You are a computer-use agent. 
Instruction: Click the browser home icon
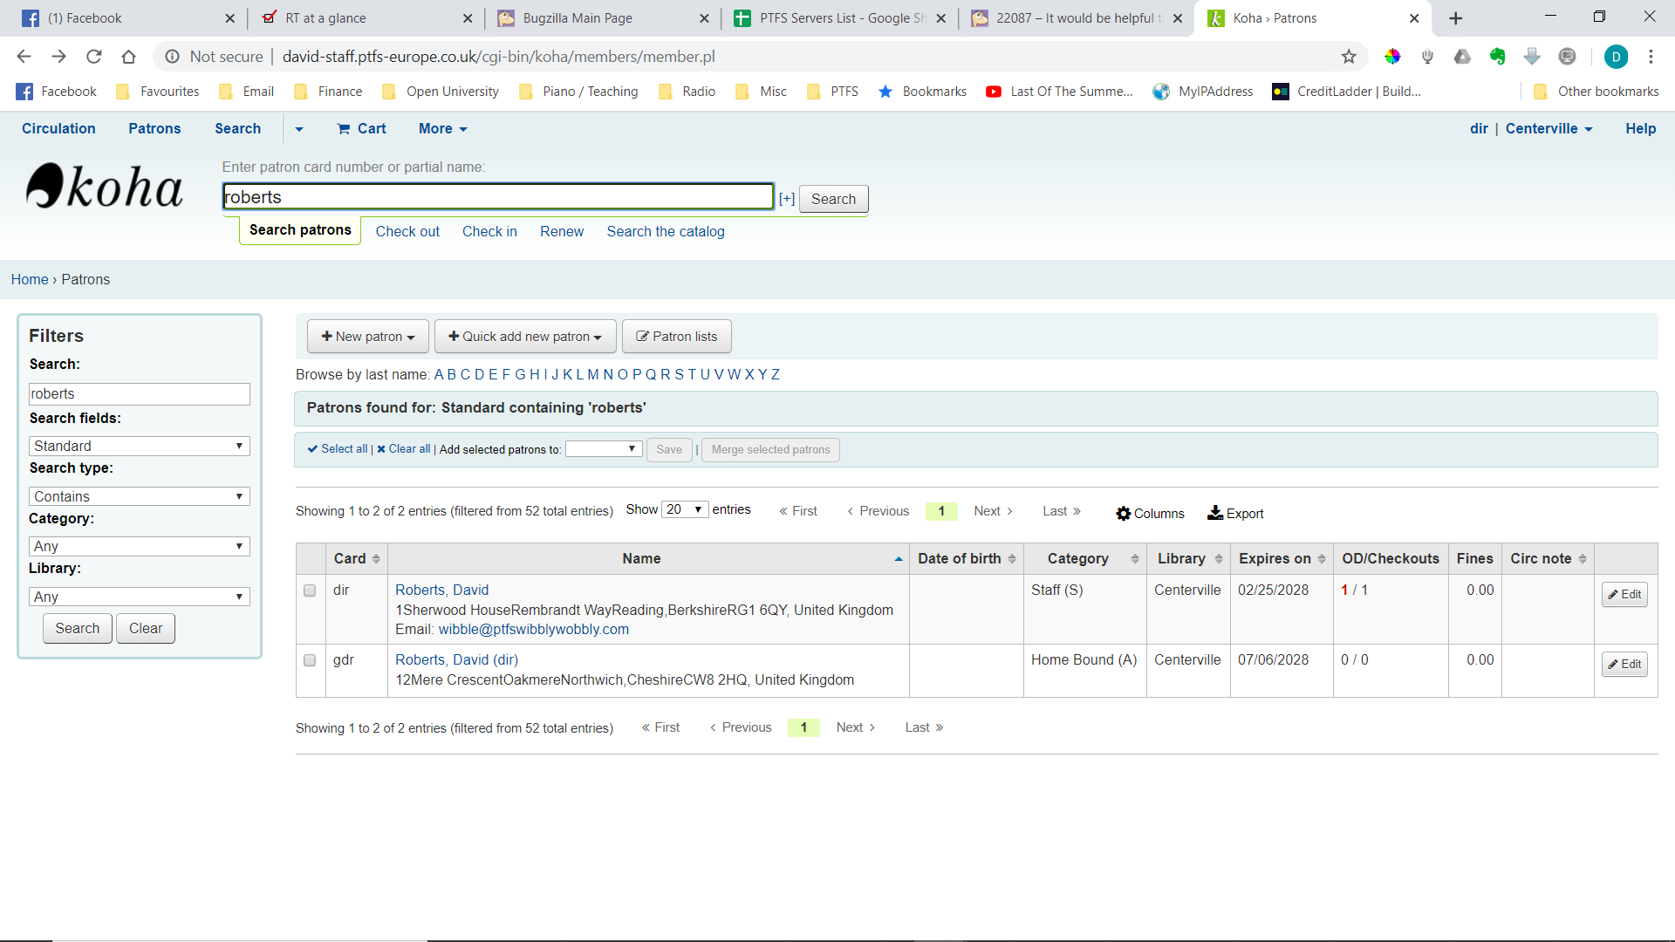pyautogui.click(x=129, y=57)
